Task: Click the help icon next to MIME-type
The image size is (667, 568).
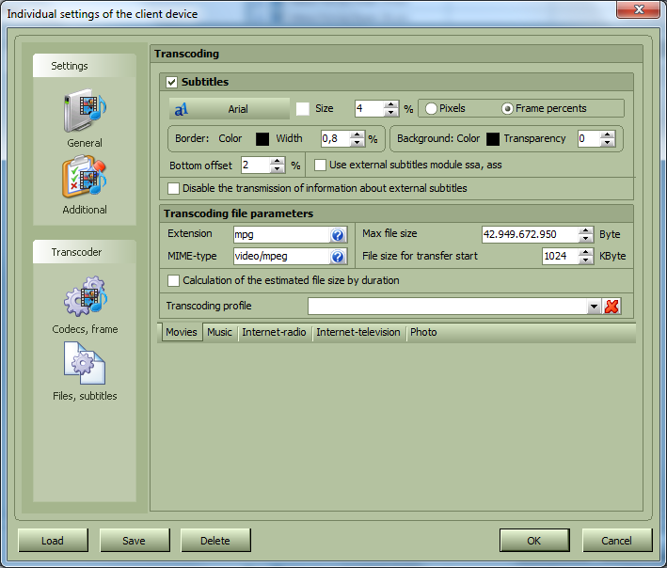Action: pos(338,257)
